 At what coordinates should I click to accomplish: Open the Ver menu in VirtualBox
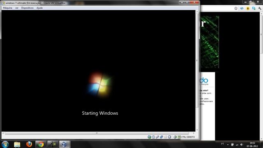click(x=16, y=8)
